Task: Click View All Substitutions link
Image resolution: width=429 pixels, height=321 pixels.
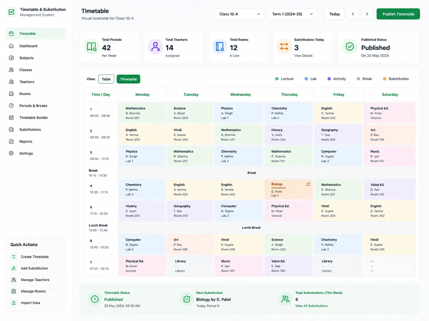Action: (311, 306)
